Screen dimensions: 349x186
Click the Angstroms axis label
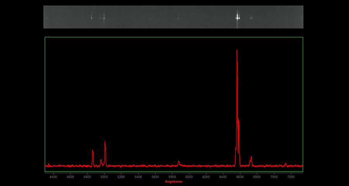[x=173, y=181]
